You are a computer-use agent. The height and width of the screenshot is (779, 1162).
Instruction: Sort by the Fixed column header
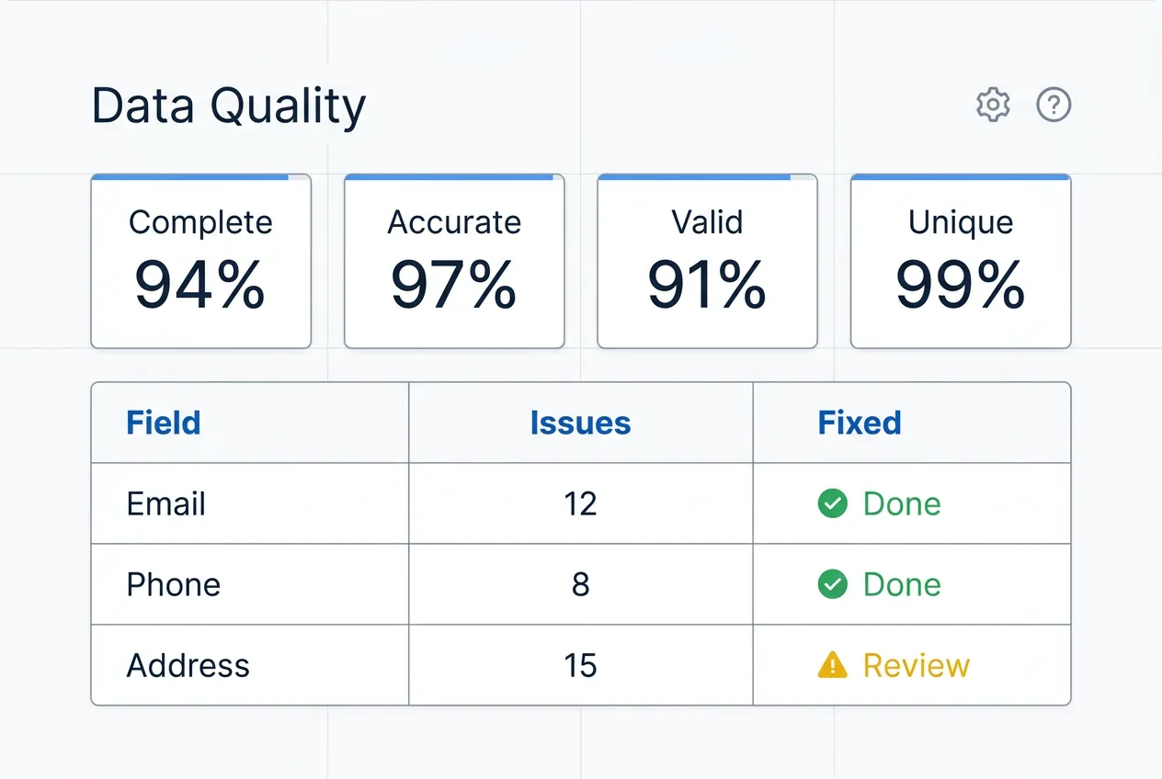[860, 423]
